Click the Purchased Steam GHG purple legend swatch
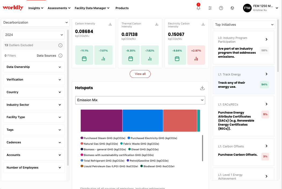 tap(81, 138)
